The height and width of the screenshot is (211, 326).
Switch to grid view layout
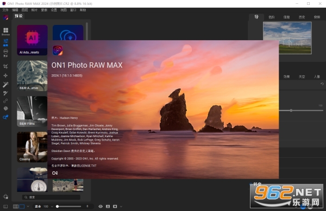pyautogui.click(x=16, y=207)
